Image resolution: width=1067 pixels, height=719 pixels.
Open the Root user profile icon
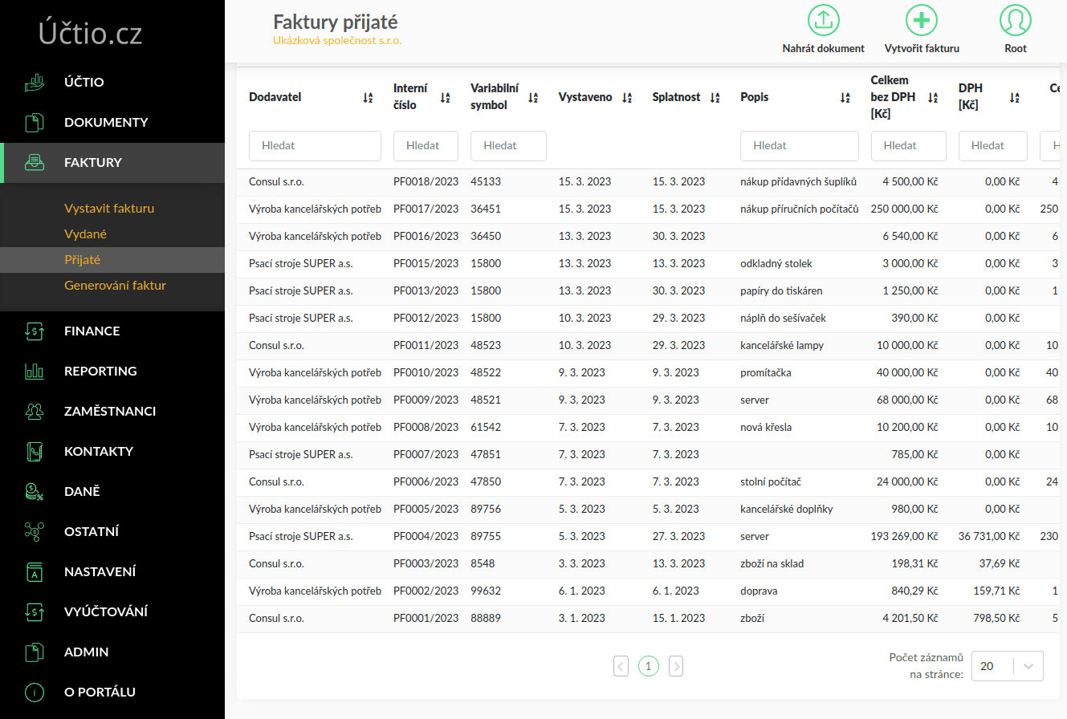(x=1015, y=20)
